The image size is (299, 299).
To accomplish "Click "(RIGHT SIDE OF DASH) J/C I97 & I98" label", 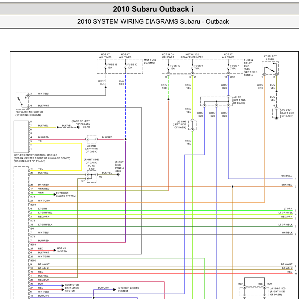I will click(91, 164).
